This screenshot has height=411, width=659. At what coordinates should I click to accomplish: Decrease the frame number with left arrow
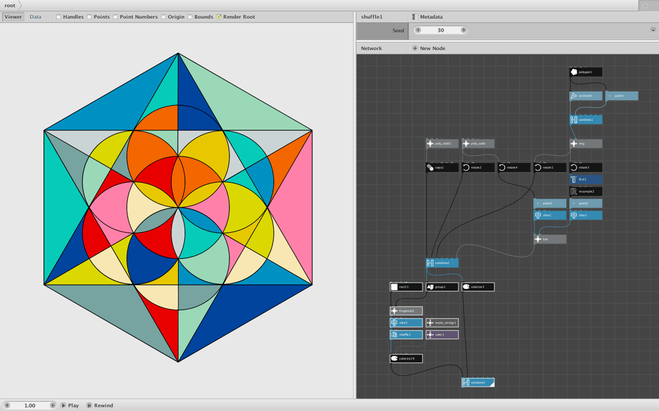tap(7, 405)
